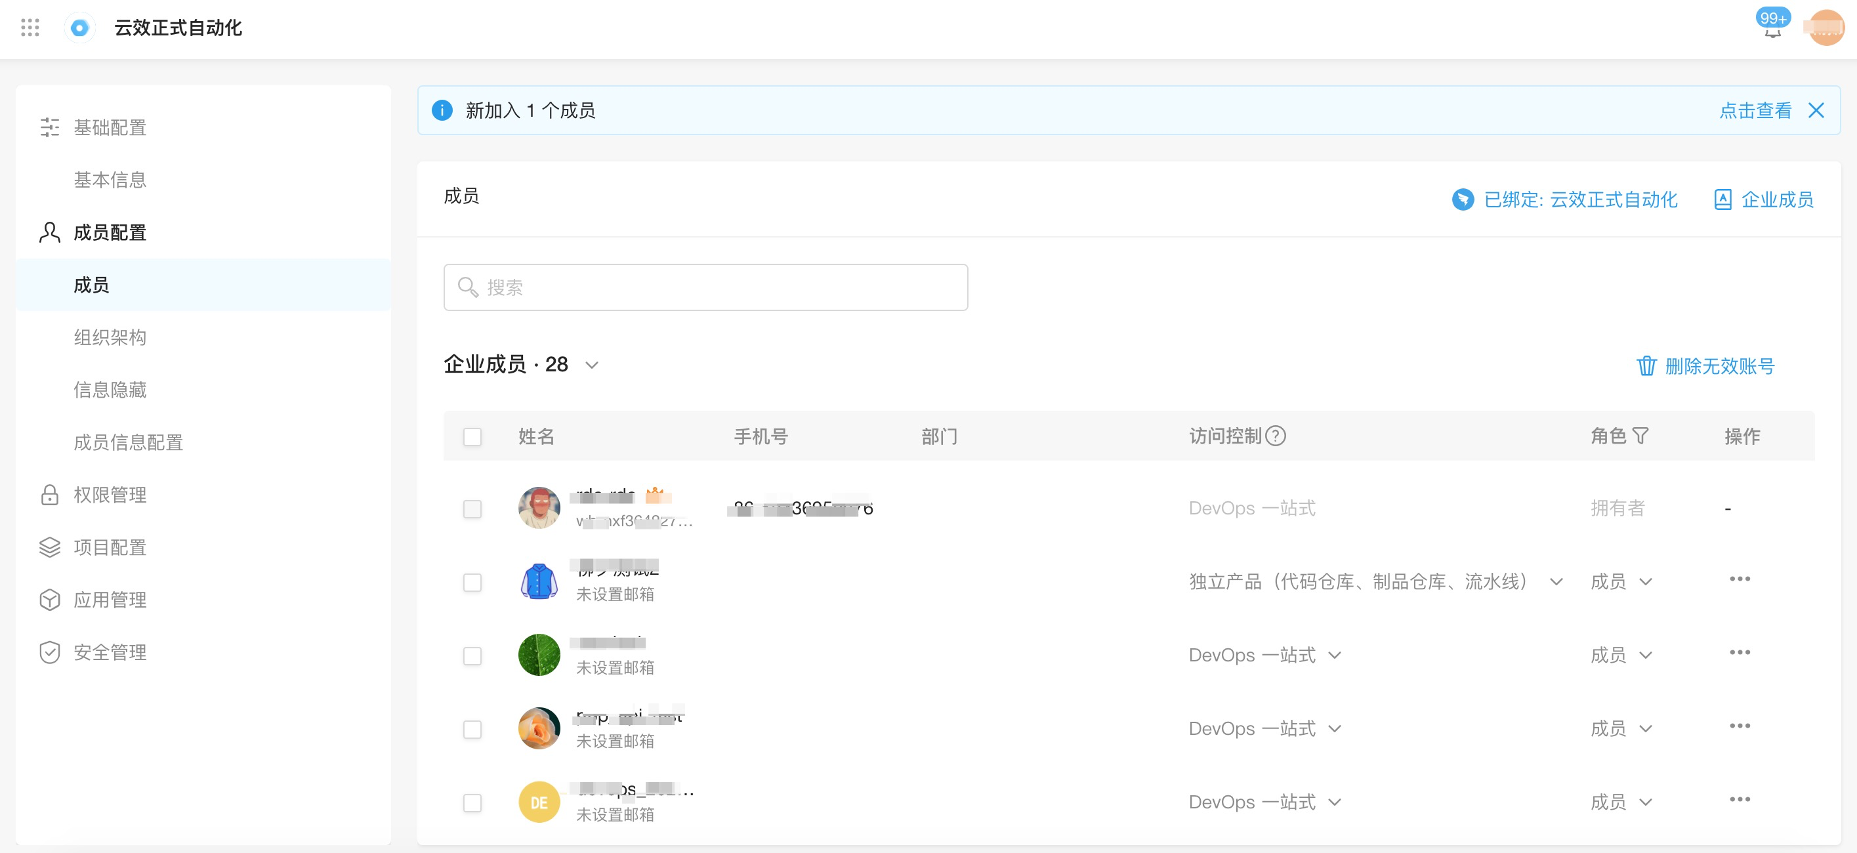Expand the 成员 role dropdown in third row
1857x853 pixels.
coord(1646,655)
